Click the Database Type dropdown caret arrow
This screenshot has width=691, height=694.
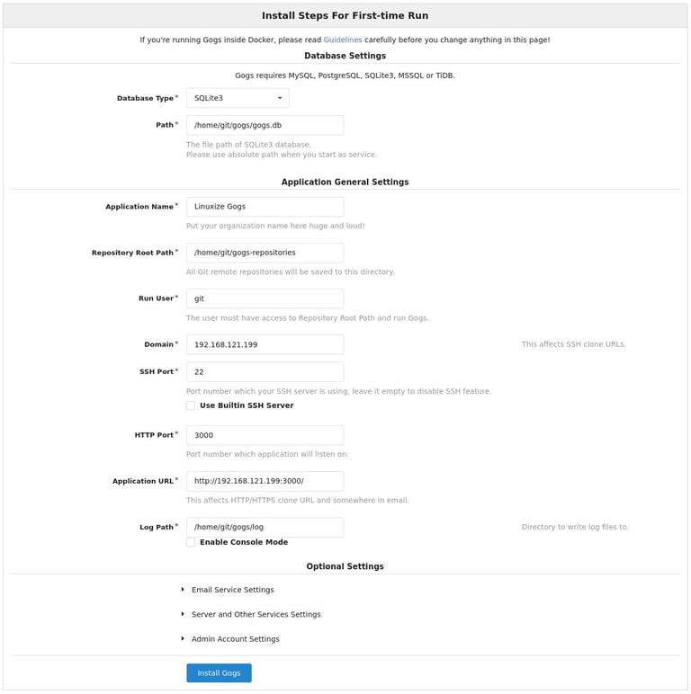280,98
